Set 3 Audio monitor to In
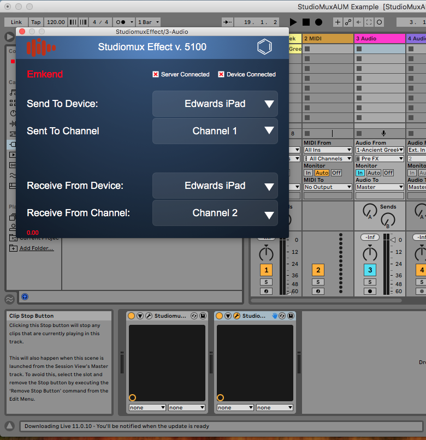This screenshot has width=426, height=440. click(360, 173)
